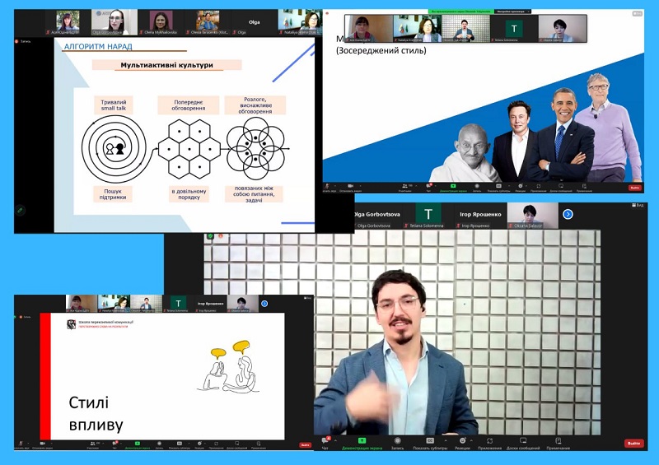Image resolution: width=659 pixels, height=465 pixels.
Task: Expand reactions options caret in presenter video window
Action: pyautogui.click(x=471, y=440)
